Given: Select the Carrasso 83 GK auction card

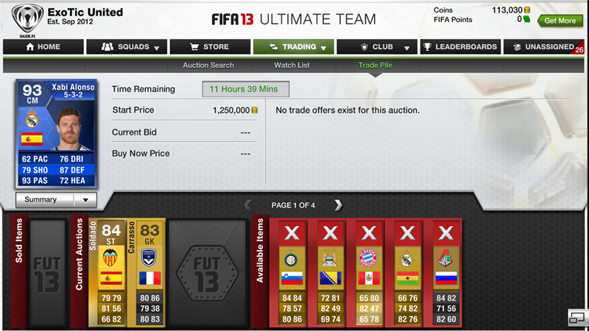Looking at the screenshot, I should [146, 273].
